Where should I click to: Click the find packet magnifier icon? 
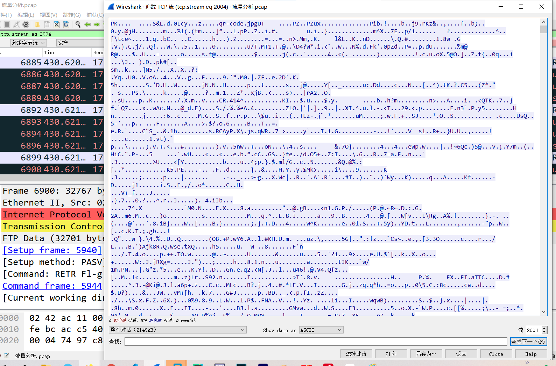(x=78, y=24)
